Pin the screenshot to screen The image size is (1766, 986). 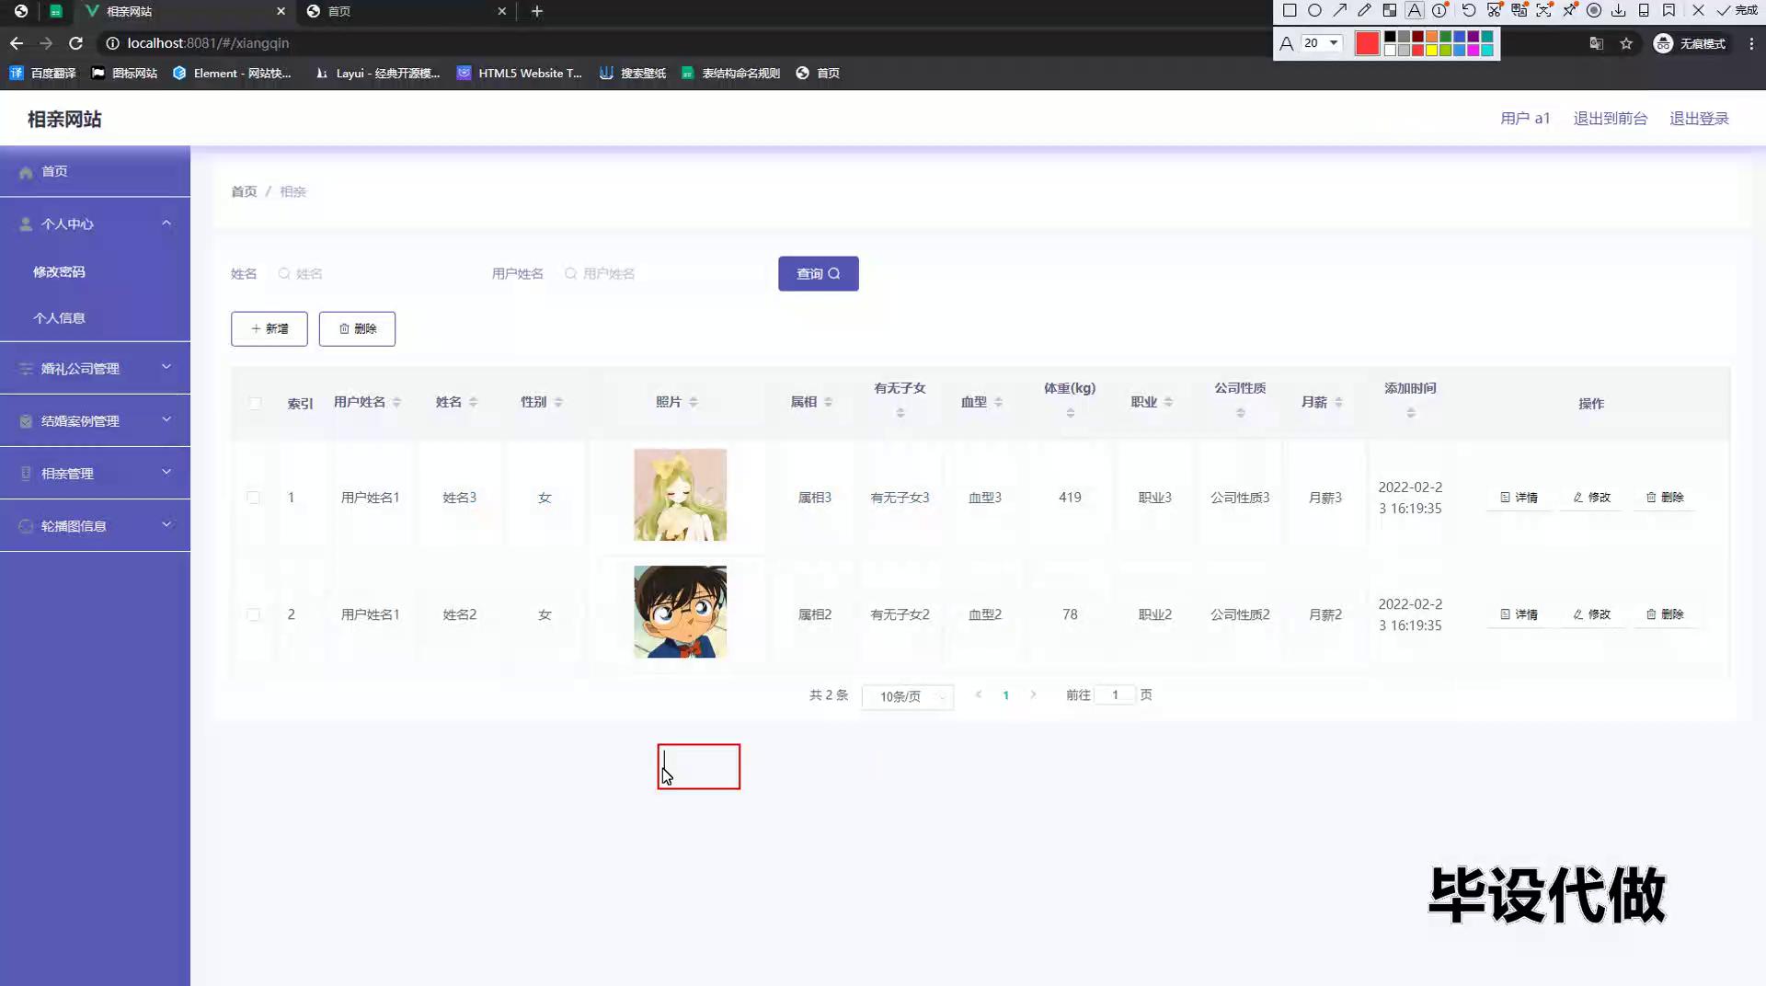pyautogui.click(x=1569, y=11)
